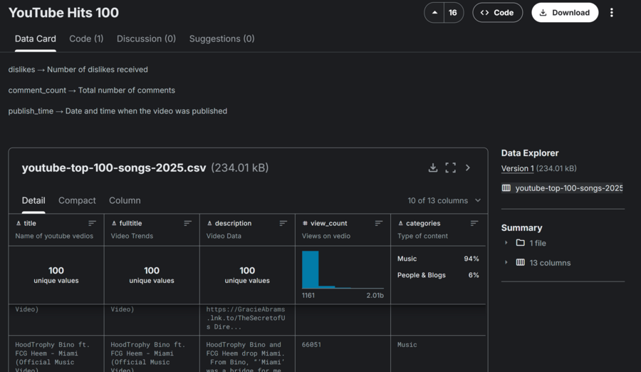Click the view_count histogram bar
641x372 pixels.
click(310, 269)
